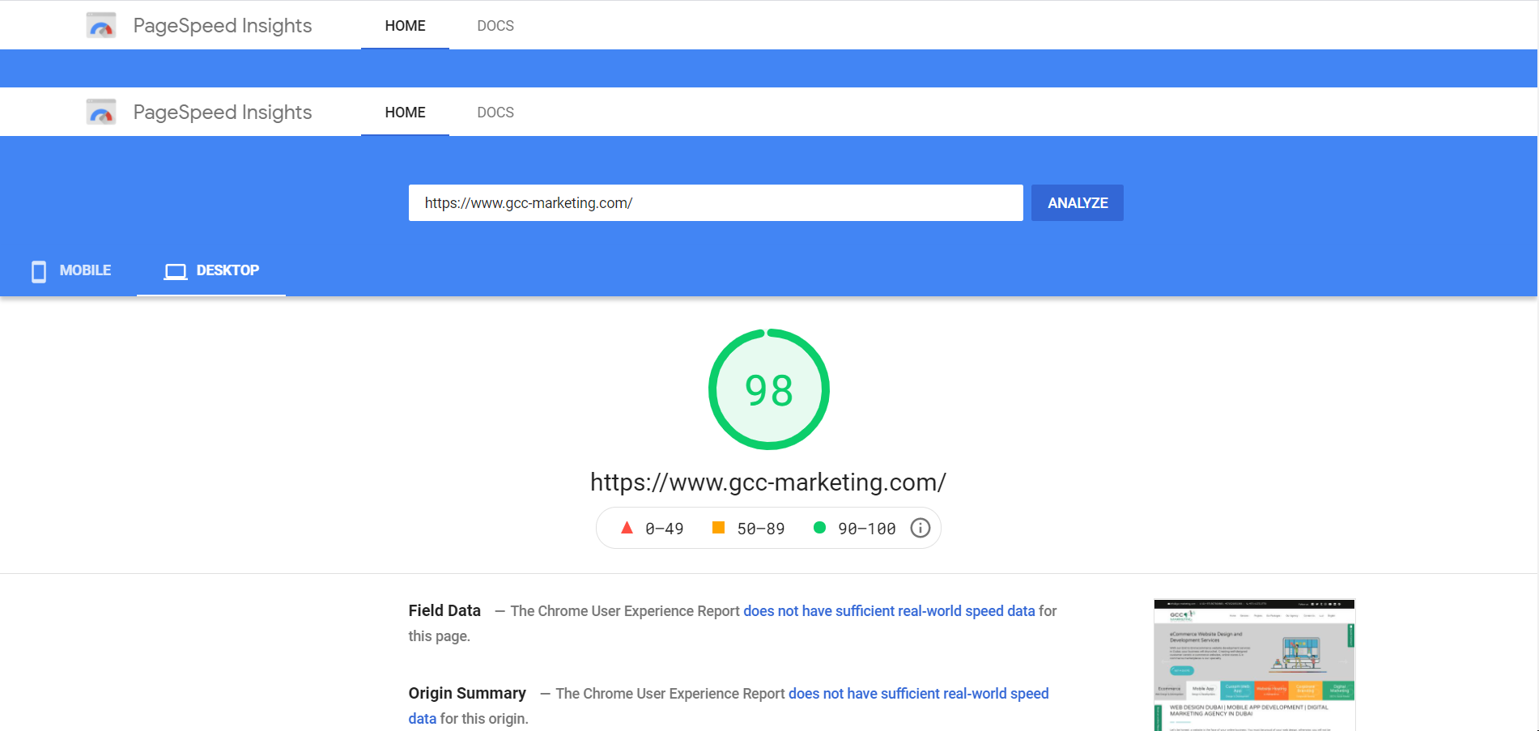
Task: Open HOME in the top header
Action: click(x=405, y=26)
